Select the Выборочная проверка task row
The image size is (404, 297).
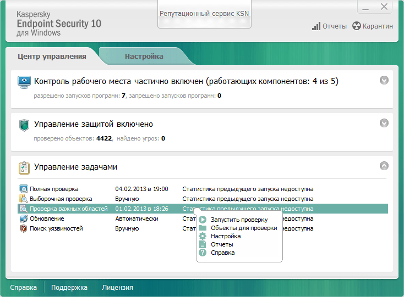tap(203, 199)
